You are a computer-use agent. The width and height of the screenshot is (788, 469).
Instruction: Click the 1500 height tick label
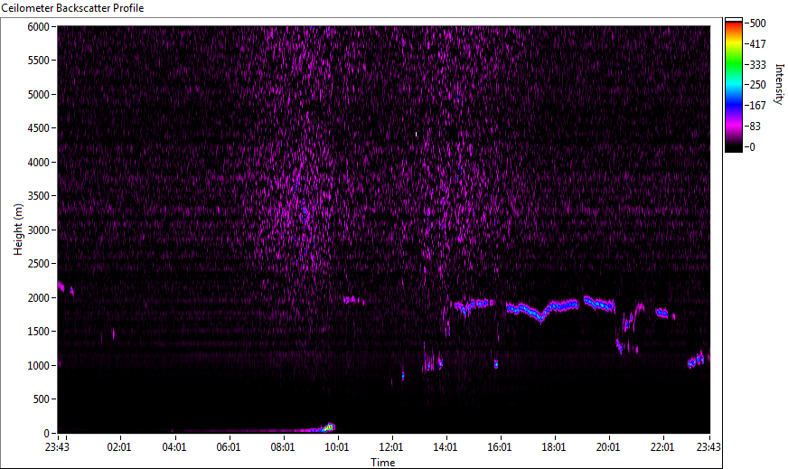pyautogui.click(x=38, y=332)
